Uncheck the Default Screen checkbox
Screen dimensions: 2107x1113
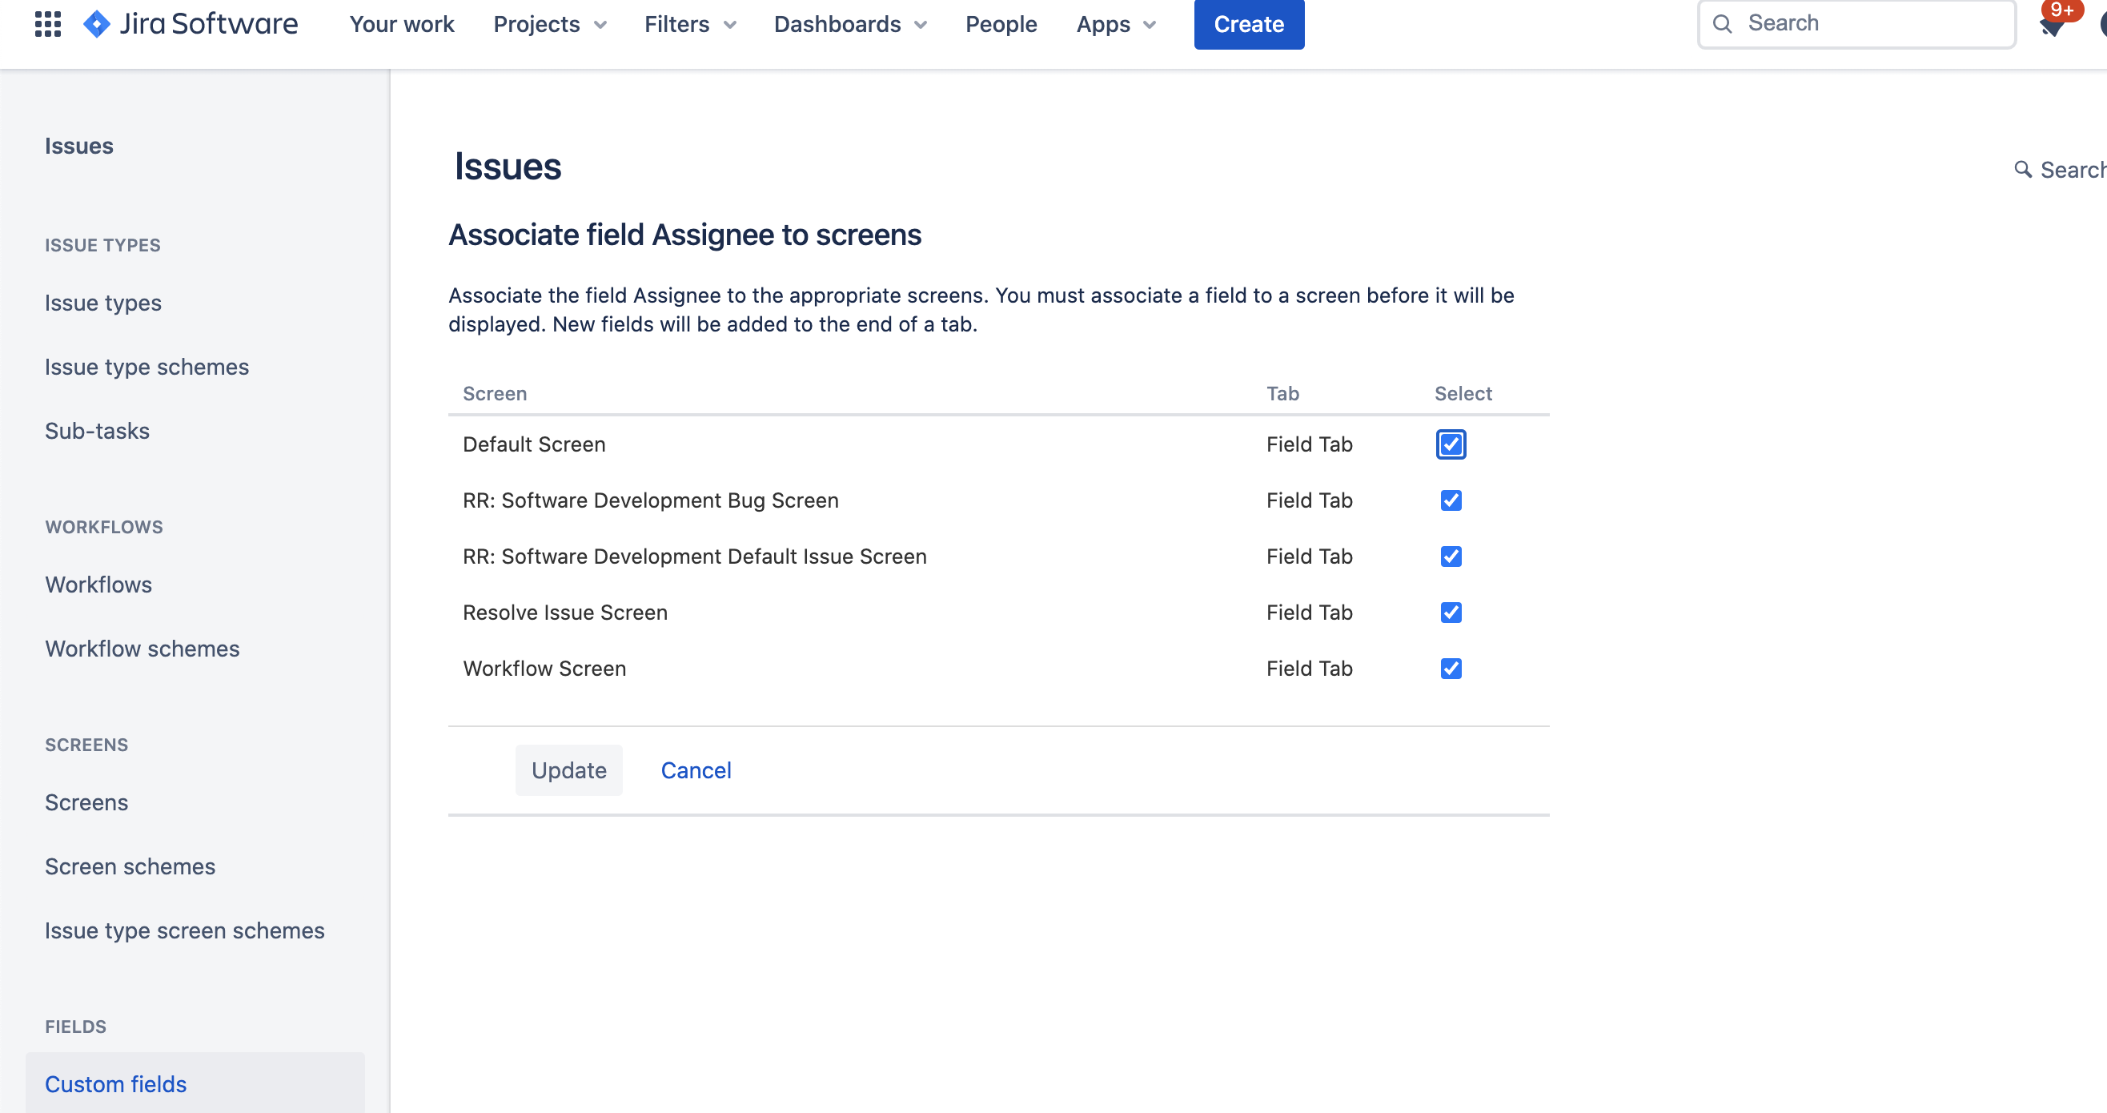[x=1451, y=444]
